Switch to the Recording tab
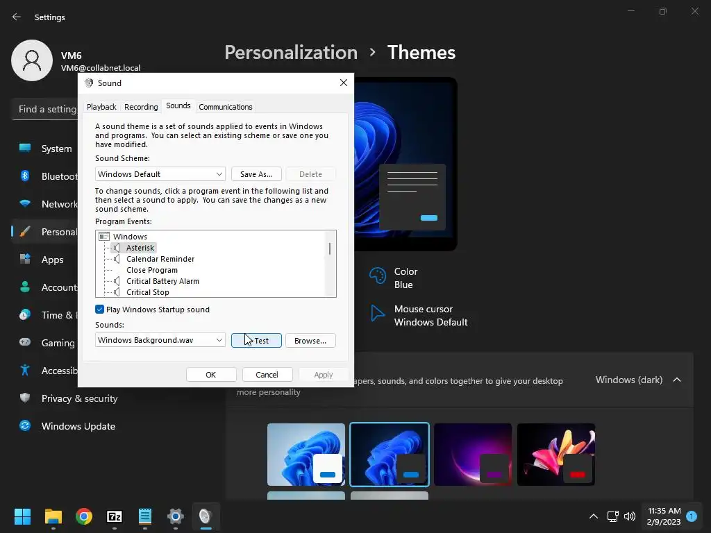711x533 pixels. click(x=141, y=107)
